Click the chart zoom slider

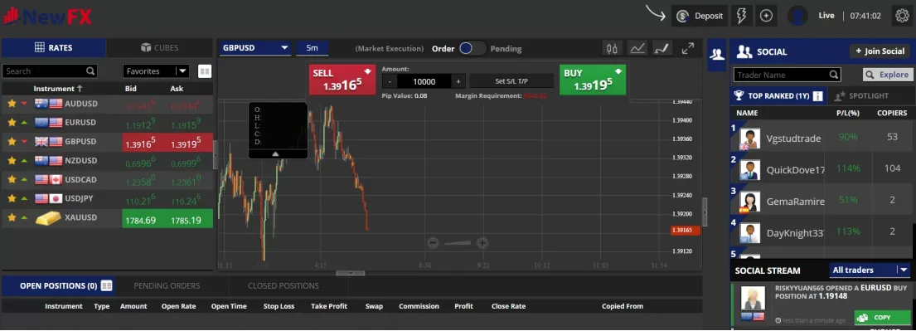pos(458,243)
